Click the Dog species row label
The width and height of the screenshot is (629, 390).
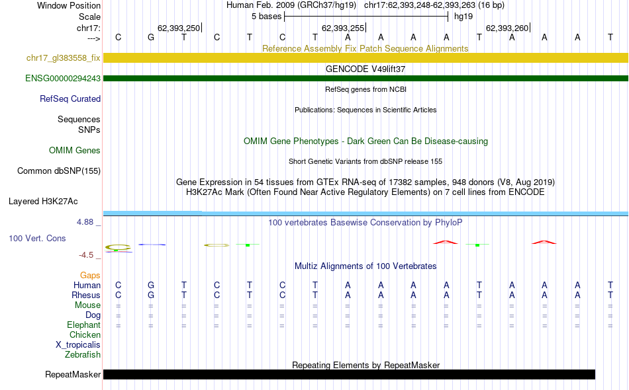(93, 315)
